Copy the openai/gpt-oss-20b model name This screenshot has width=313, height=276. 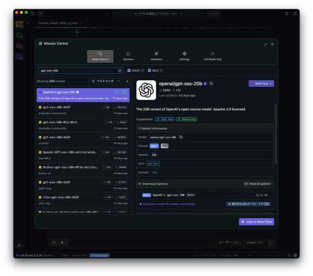(x=181, y=137)
